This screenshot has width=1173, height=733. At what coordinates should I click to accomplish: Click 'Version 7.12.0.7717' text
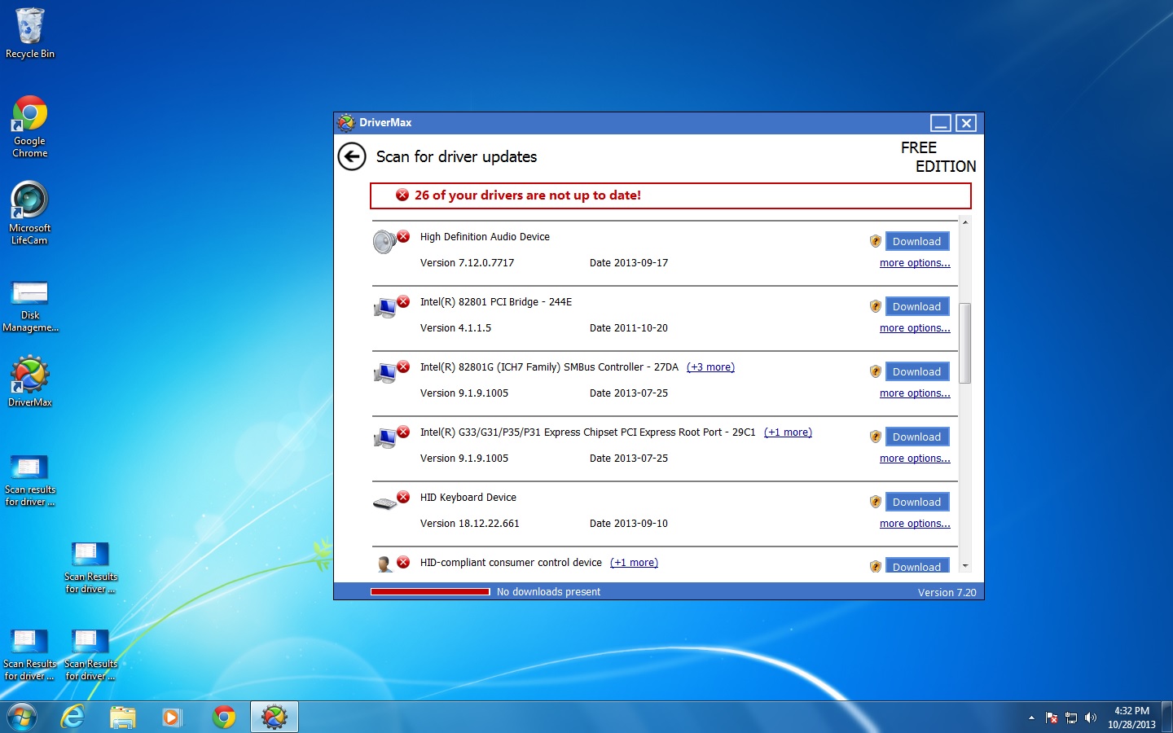point(467,263)
